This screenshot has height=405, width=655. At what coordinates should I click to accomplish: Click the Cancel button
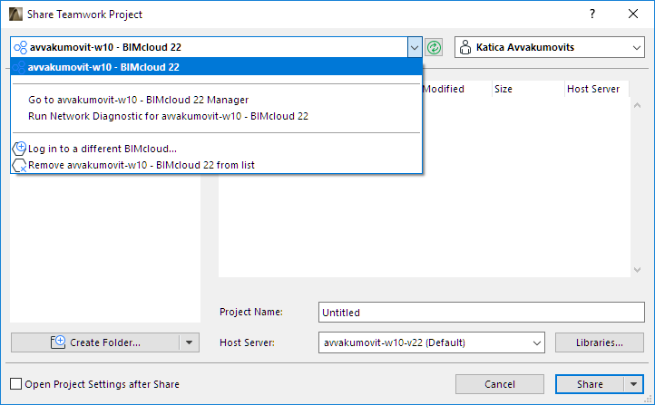click(x=500, y=384)
